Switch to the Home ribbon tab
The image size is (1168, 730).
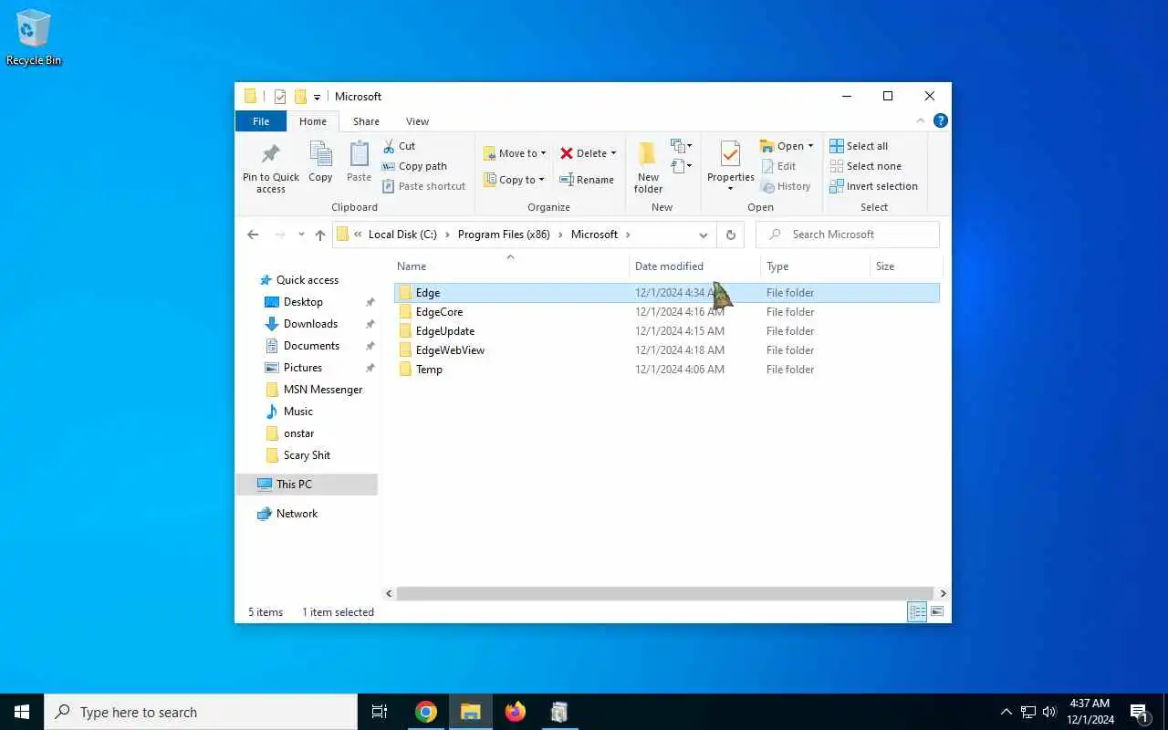click(x=313, y=121)
